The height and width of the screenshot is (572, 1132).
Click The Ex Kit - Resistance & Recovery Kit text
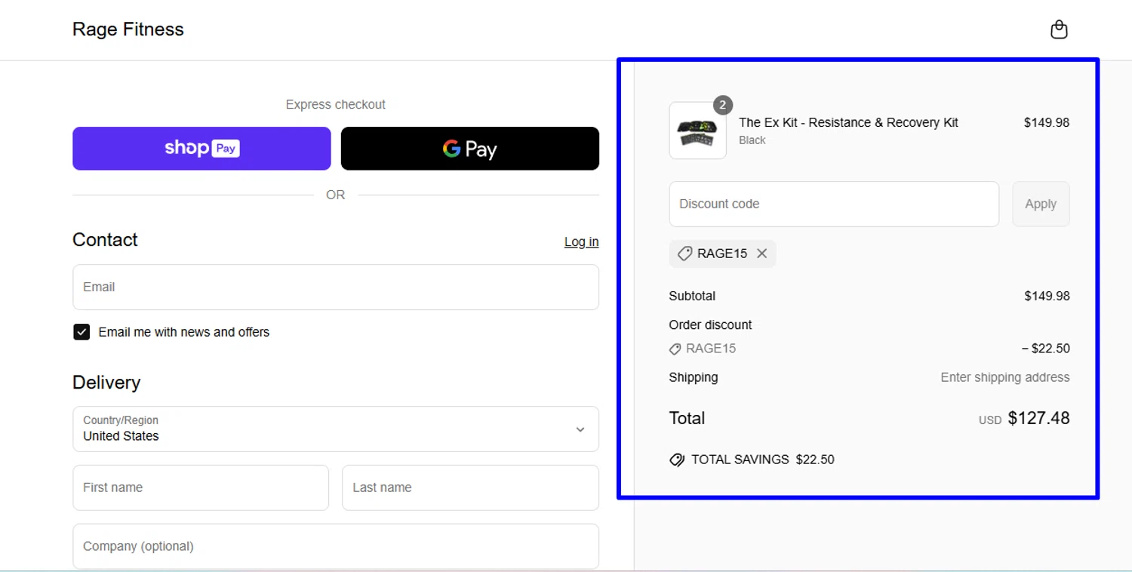coord(848,122)
